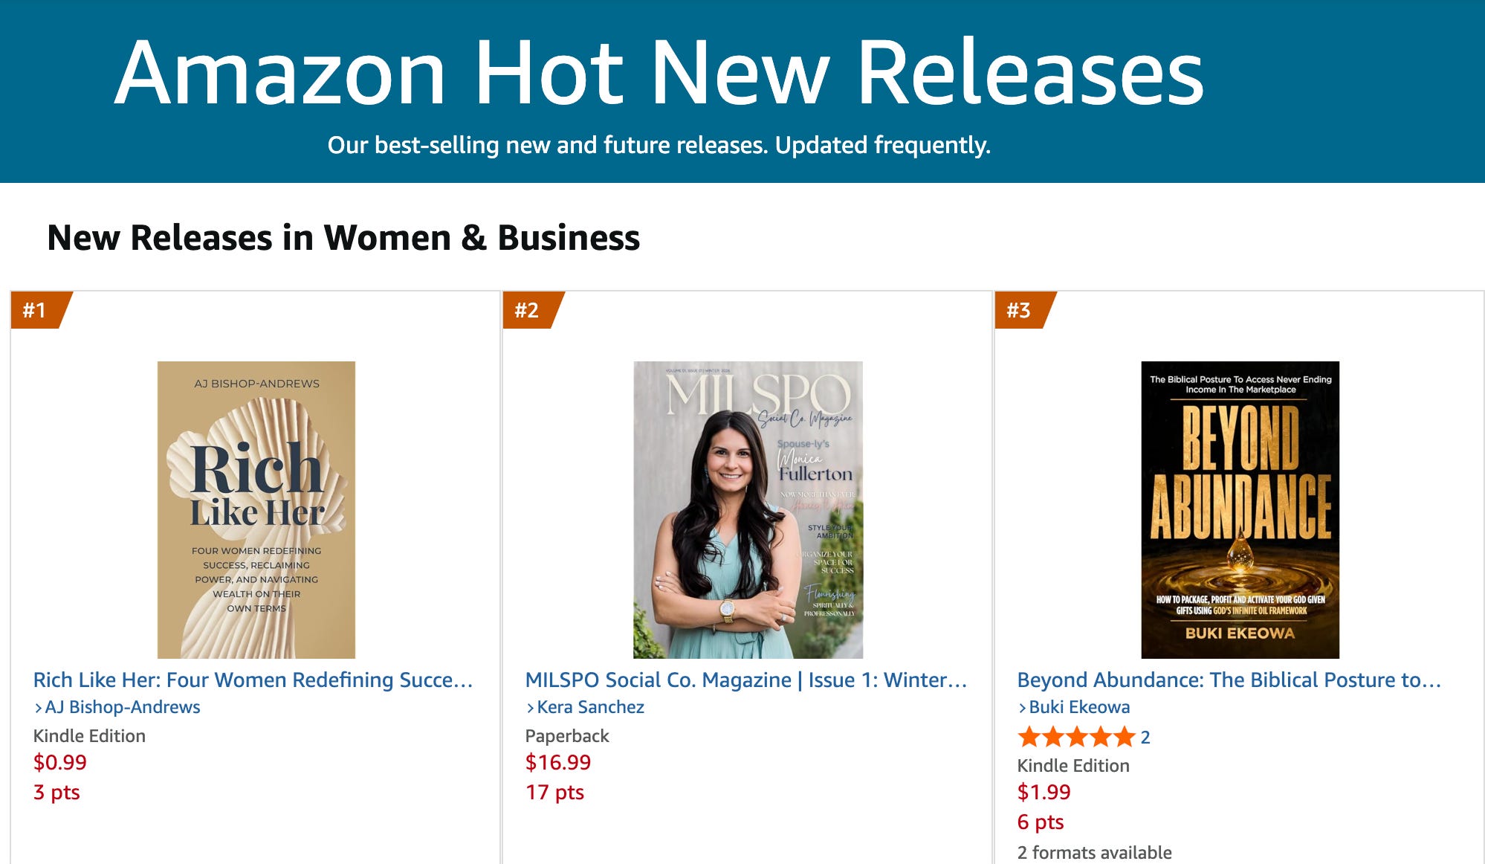
Task: Click the #2 rank badge
Action: click(531, 310)
